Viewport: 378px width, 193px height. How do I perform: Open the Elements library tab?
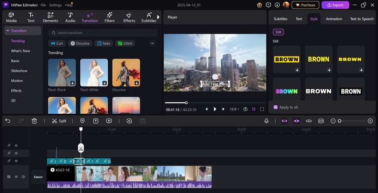(x=51, y=17)
